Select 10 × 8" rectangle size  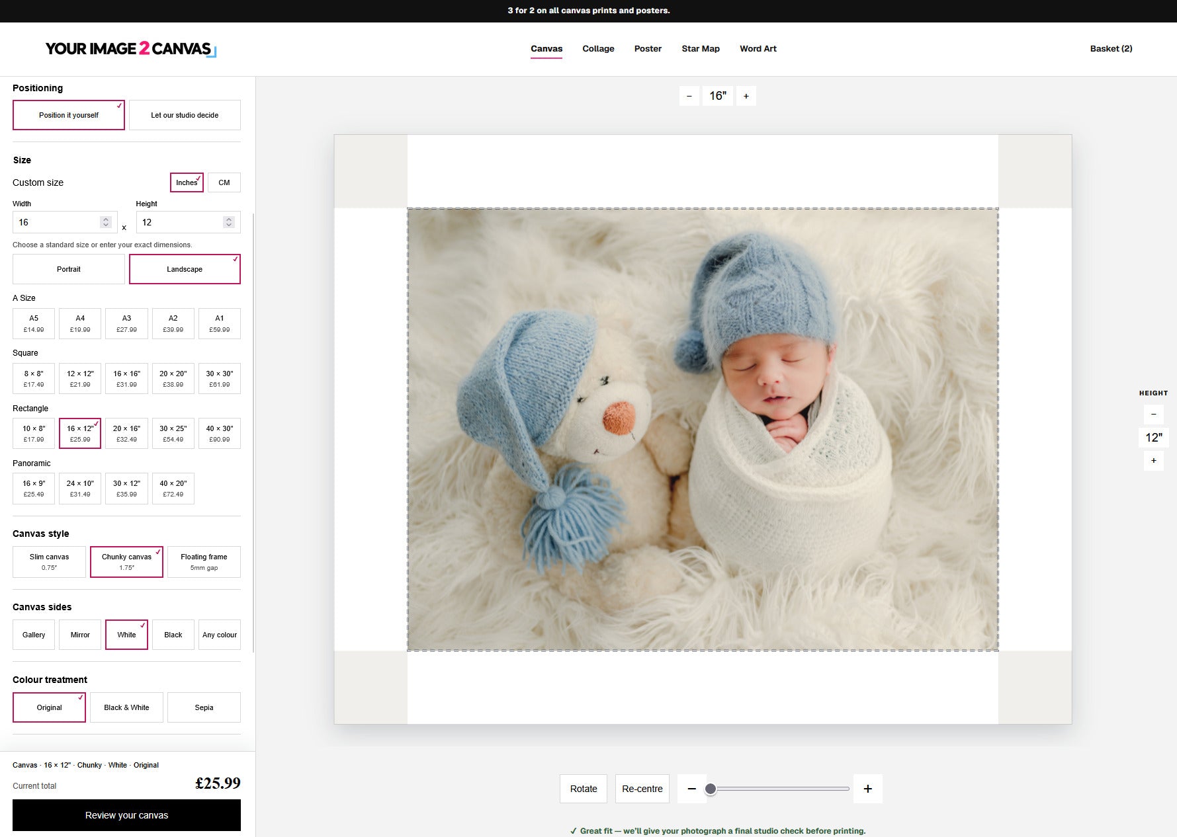[34, 434]
